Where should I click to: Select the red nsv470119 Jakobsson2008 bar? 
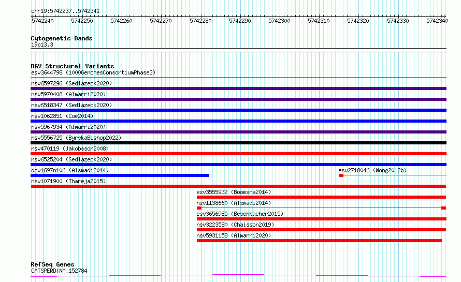(x=238, y=154)
